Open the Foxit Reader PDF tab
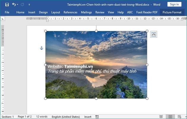Viewport: 187px width, 119px height. coord(147,12)
